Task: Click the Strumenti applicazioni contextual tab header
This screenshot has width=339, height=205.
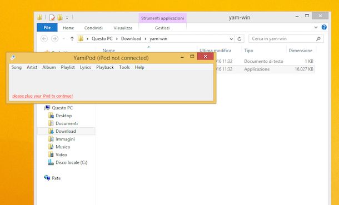Action: [163, 18]
